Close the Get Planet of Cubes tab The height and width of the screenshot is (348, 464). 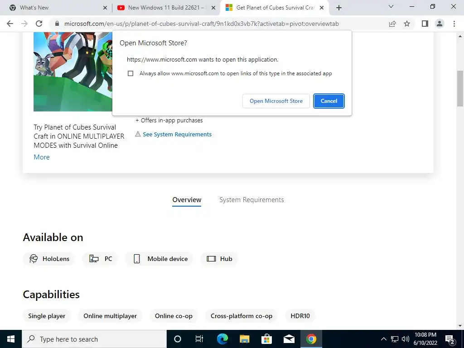(322, 8)
